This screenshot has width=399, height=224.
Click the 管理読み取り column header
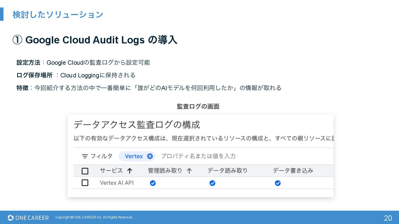coord(165,171)
